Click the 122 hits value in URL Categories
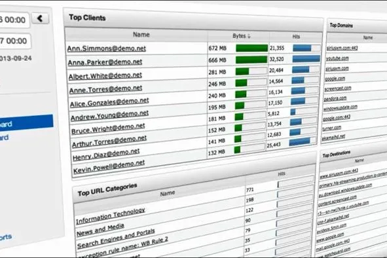The image size is (387, 258). pyautogui.click(x=249, y=210)
